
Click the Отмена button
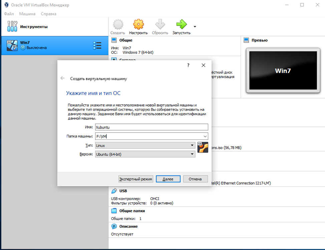pos(195,179)
